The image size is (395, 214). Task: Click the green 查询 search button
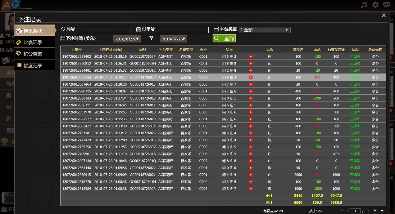coord(224,38)
